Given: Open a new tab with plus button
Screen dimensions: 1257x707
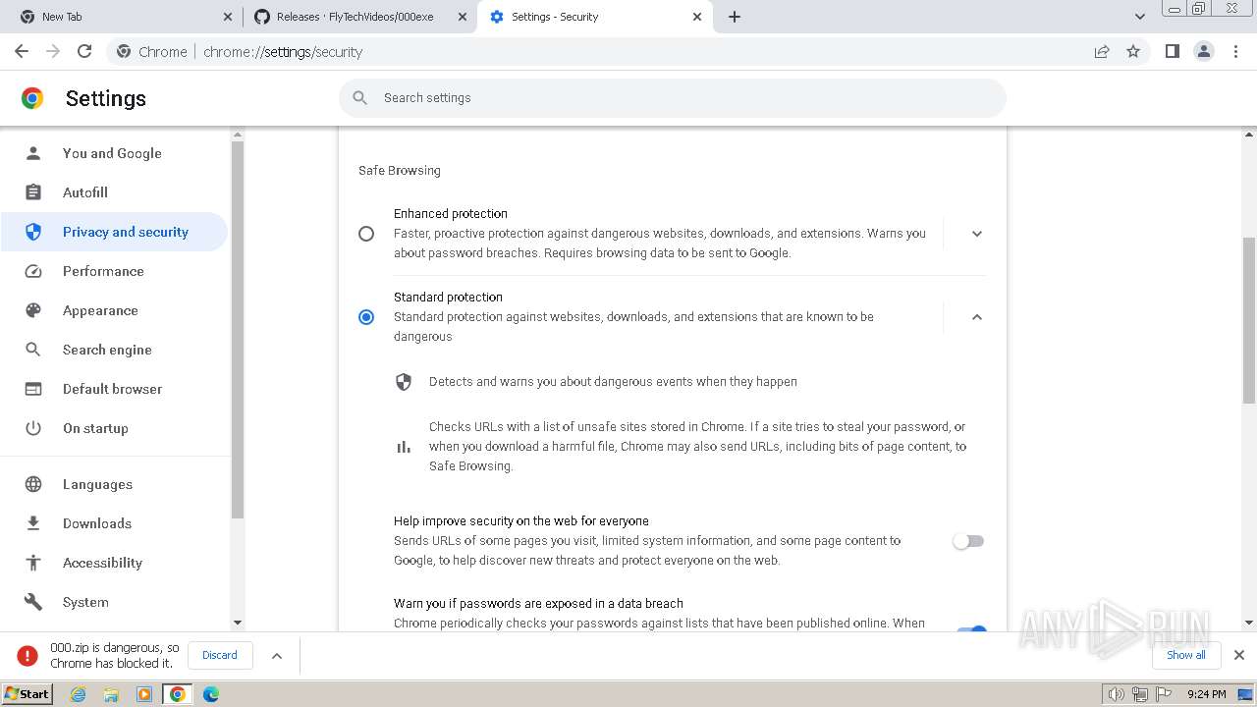Looking at the screenshot, I should coord(735,17).
